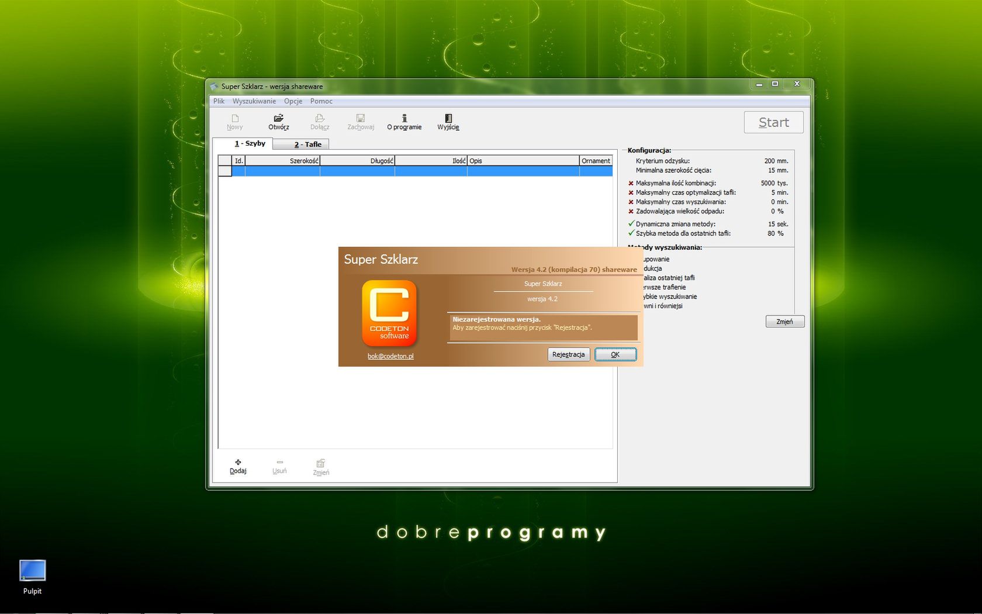
Task: Open the Pomoc menu
Action: (321, 101)
